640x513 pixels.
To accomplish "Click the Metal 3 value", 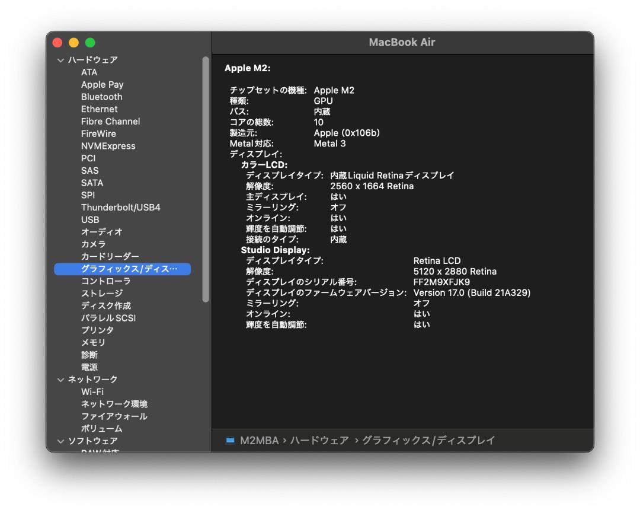I will 330,144.
